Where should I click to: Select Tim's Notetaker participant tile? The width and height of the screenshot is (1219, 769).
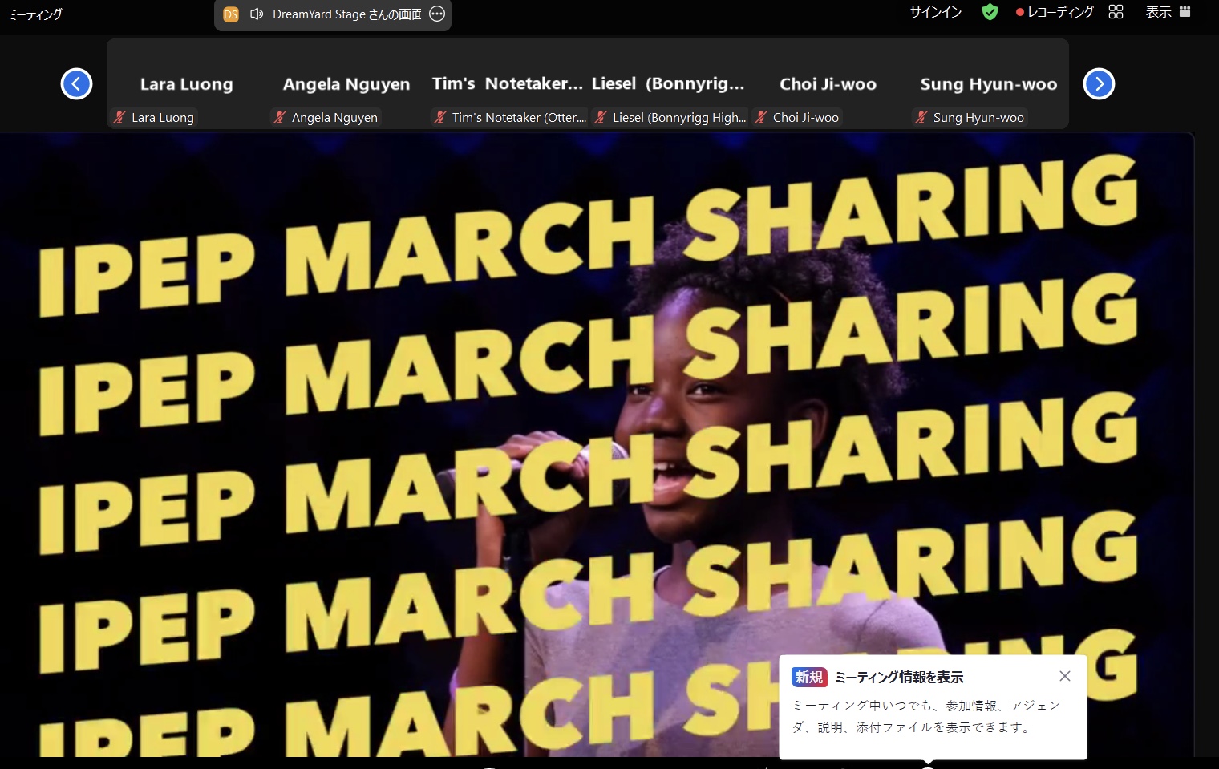pos(507,84)
